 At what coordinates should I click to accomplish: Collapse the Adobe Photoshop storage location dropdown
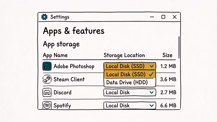point(130,66)
